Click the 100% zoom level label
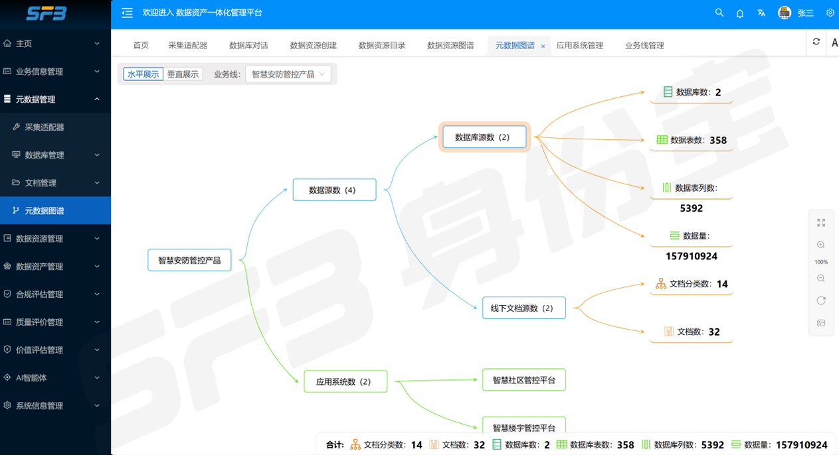The height and width of the screenshot is (455, 839). click(821, 262)
